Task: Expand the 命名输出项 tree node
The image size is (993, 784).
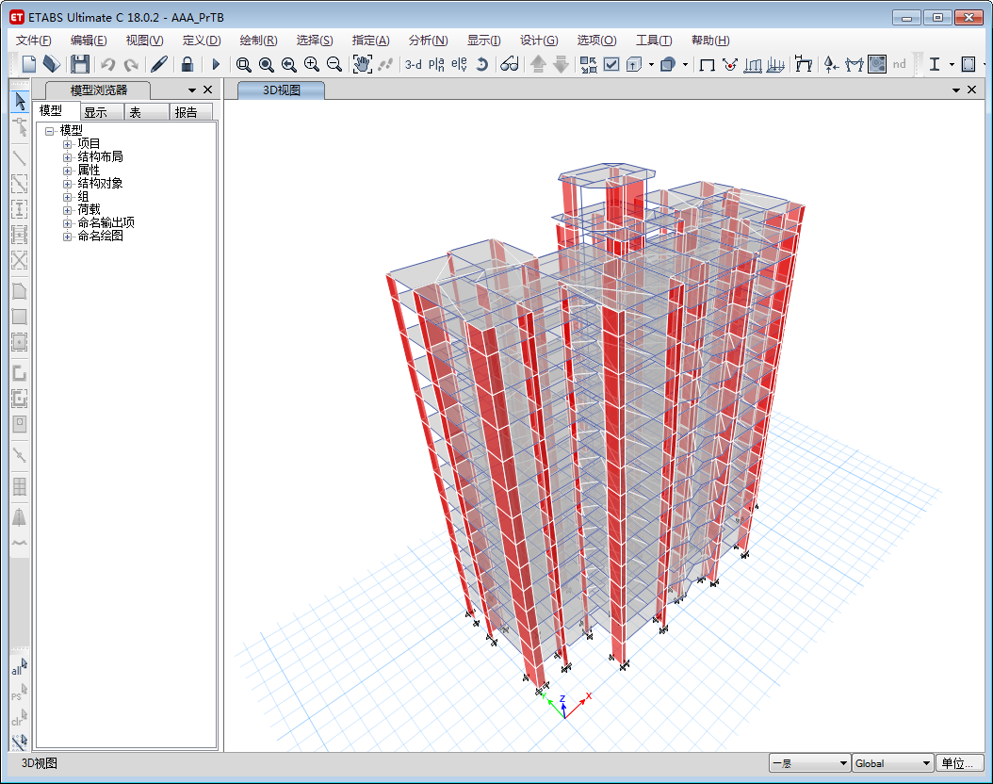Action: pyautogui.click(x=67, y=223)
